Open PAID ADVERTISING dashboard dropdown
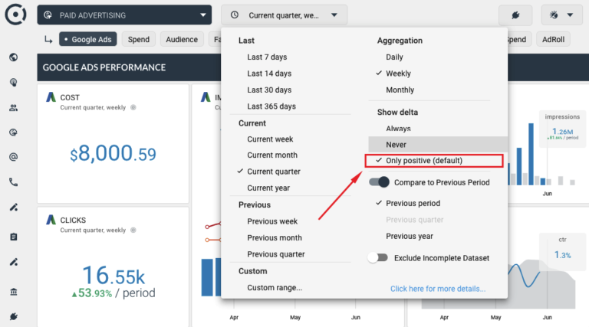This screenshot has height=327, width=589. [124, 15]
